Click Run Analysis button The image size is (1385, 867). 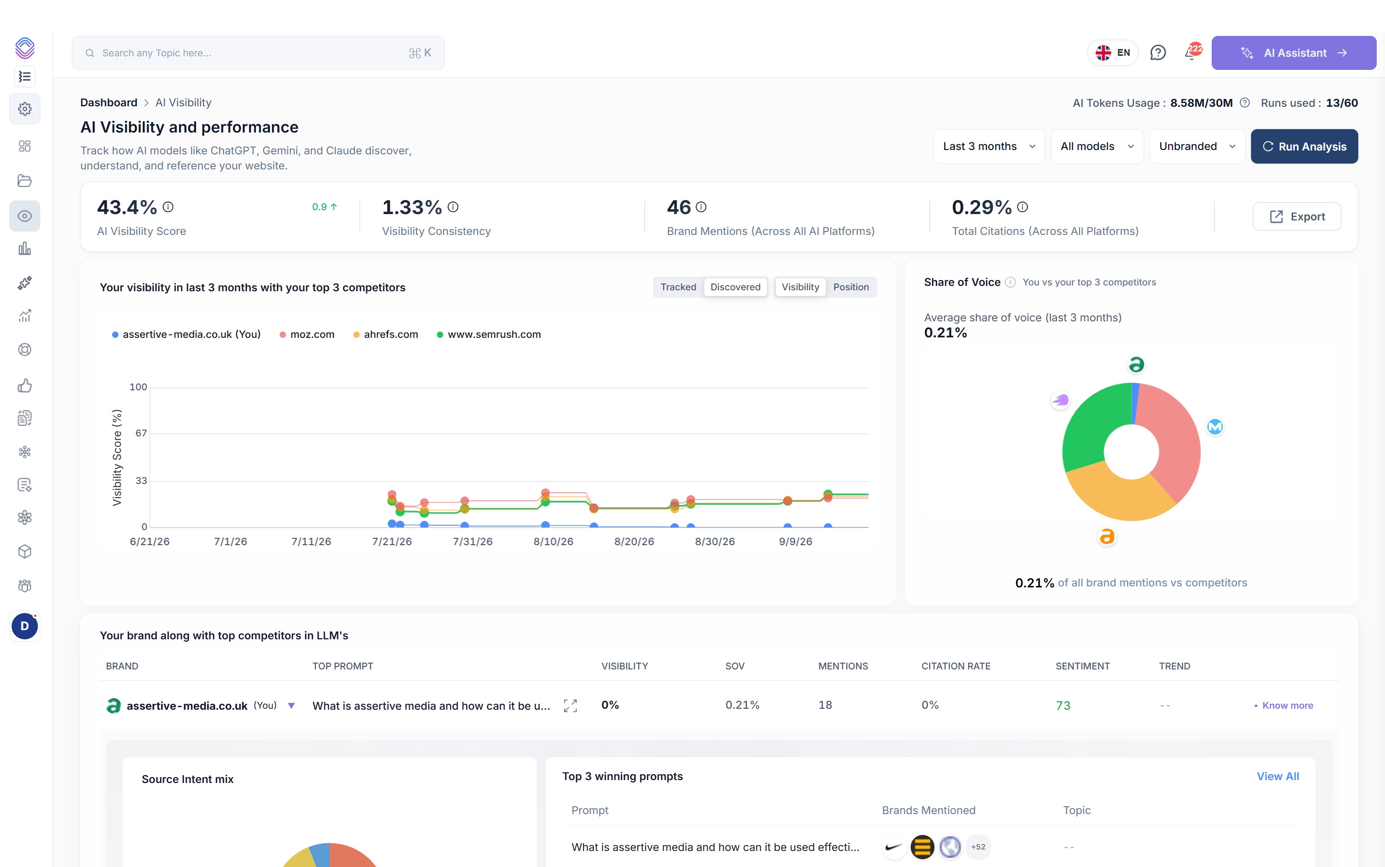click(1304, 146)
